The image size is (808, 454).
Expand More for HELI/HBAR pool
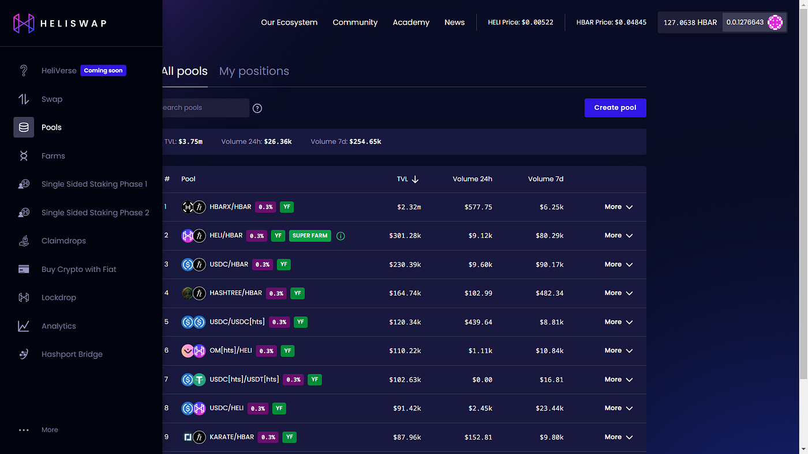pyautogui.click(x=619, y=236)
